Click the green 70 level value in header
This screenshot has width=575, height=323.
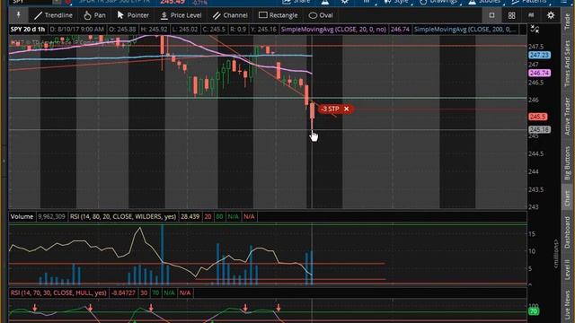click(155, 292)
